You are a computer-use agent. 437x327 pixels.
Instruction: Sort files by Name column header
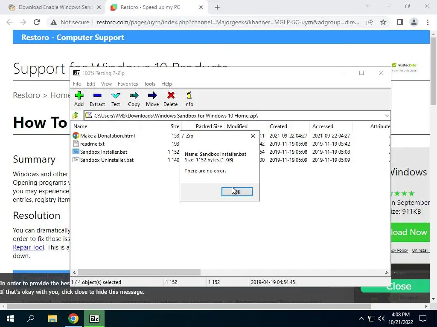pos(105,126)
